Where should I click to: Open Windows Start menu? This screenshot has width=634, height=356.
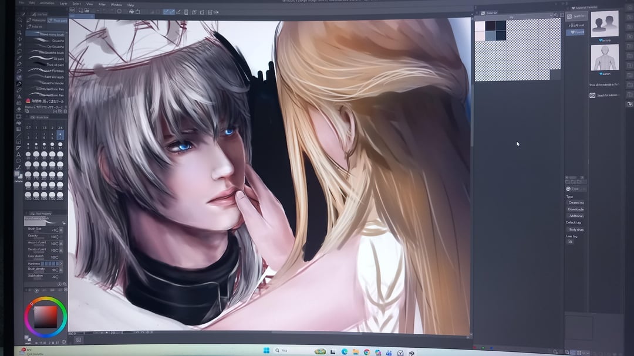tap(267, 351)
